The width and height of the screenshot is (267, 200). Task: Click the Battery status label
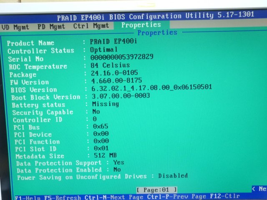click(x=38, y=105)
